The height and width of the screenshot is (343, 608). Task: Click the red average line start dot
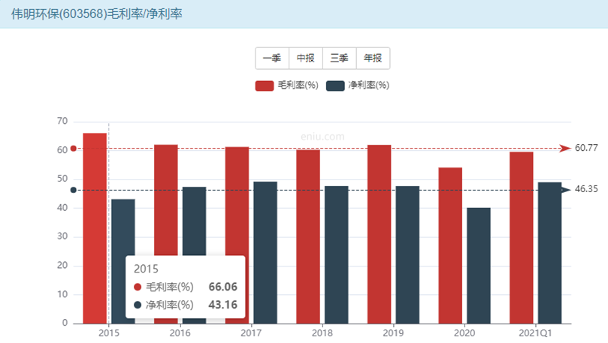[74, 149]
